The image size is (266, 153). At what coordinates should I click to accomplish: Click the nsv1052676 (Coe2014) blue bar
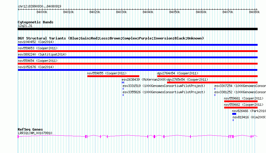(137, 70)
